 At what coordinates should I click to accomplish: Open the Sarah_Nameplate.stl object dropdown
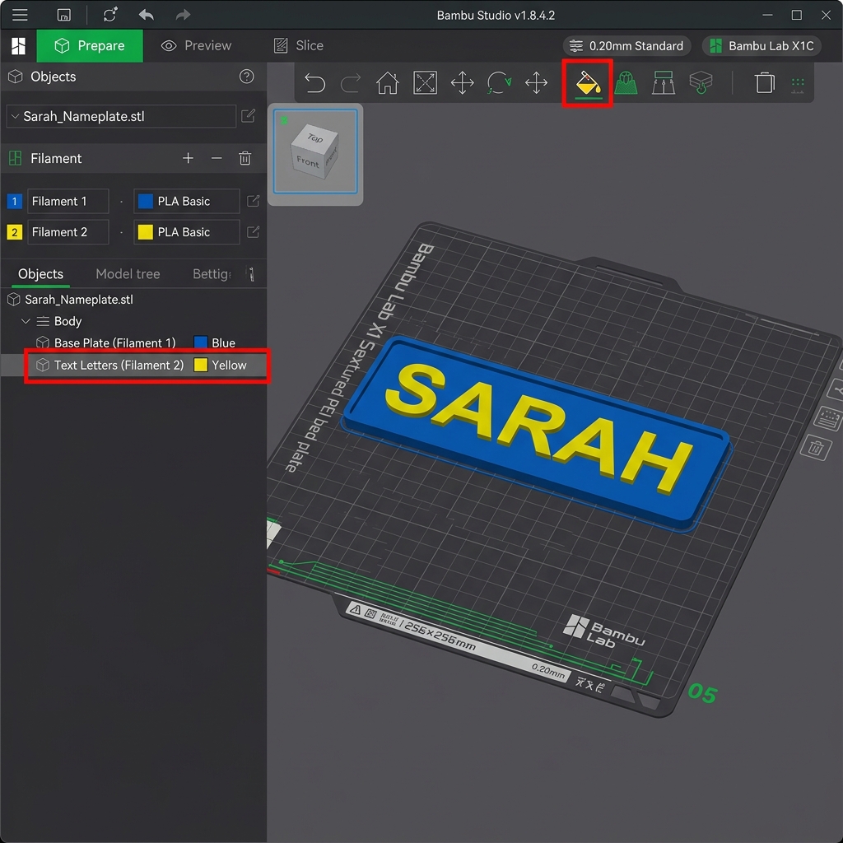(121, 116)
